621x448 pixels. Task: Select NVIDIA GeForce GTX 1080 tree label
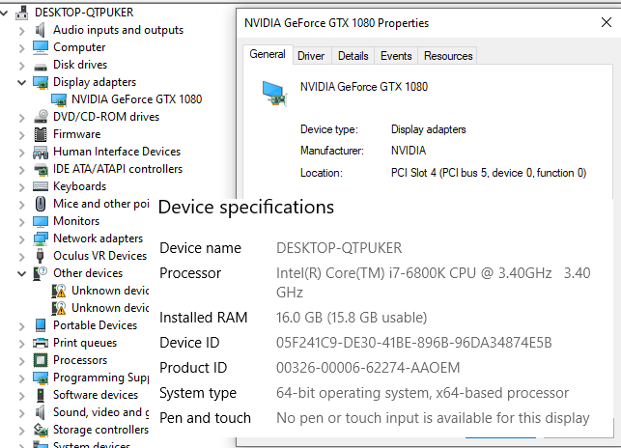(x=136, y=99)
